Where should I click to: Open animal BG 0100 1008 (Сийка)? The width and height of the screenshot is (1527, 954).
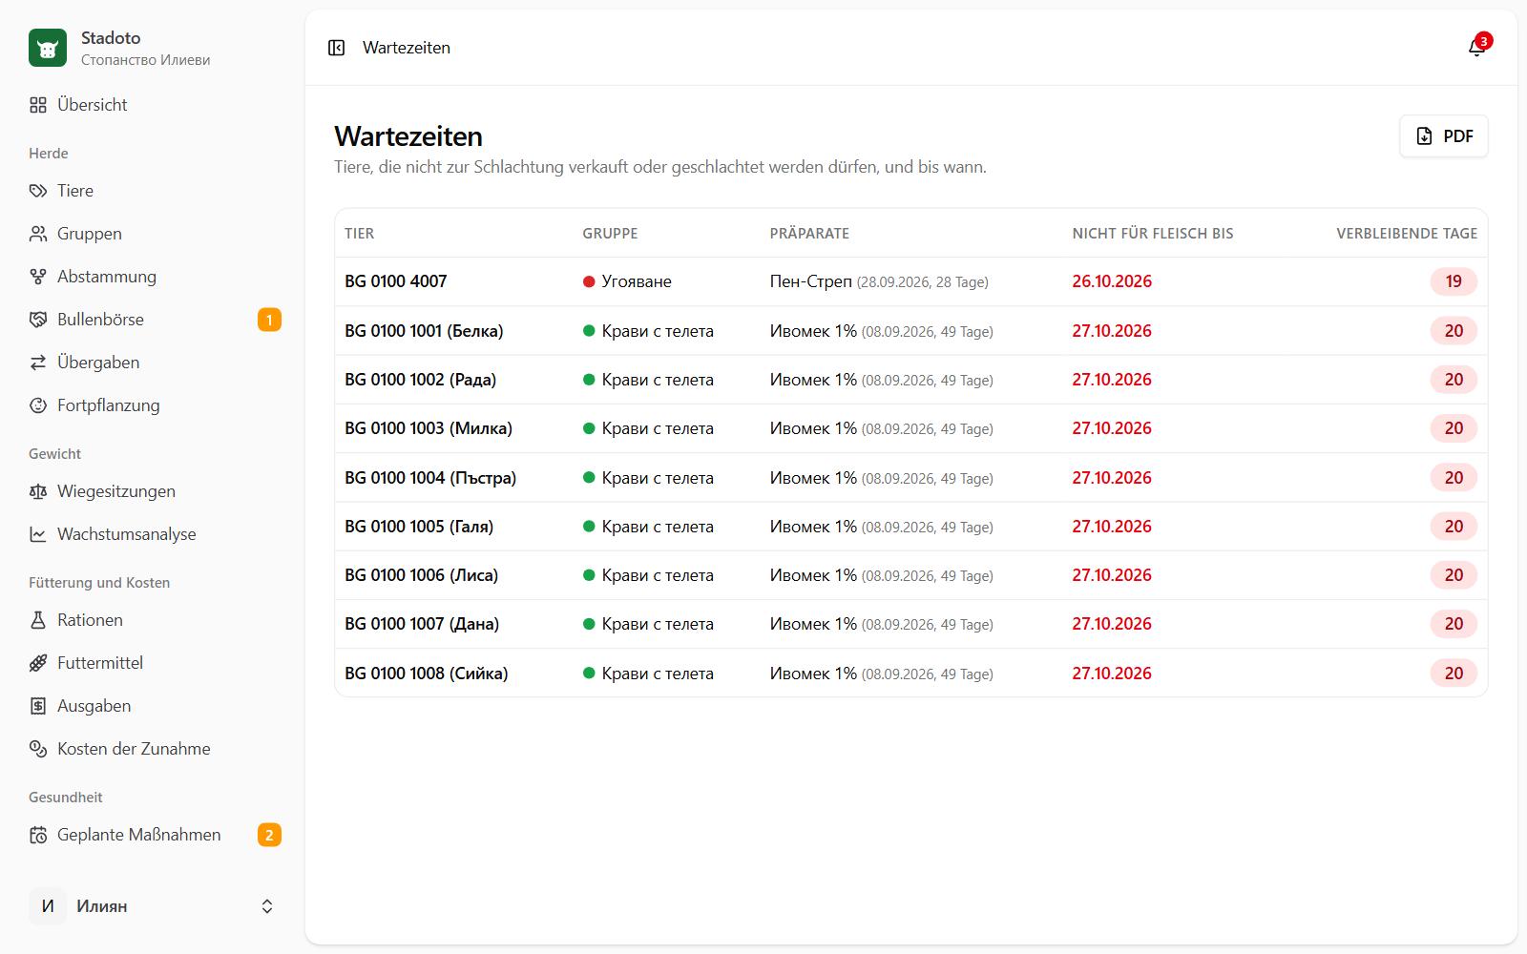pos(426,674)
